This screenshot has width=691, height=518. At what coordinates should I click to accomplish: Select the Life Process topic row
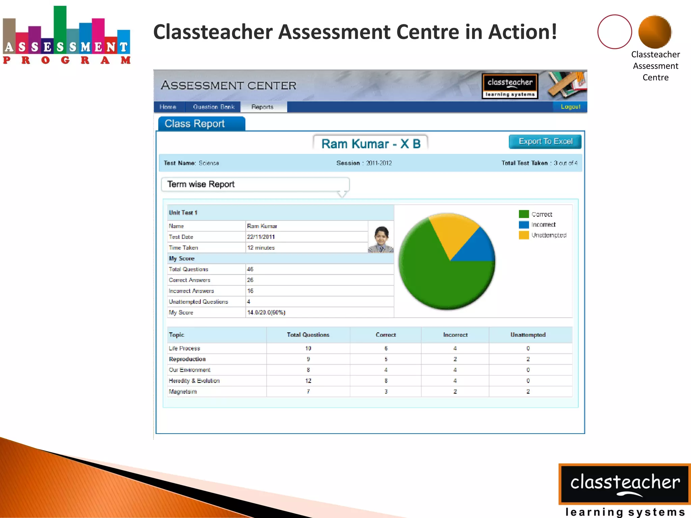[x=370, y=348]
